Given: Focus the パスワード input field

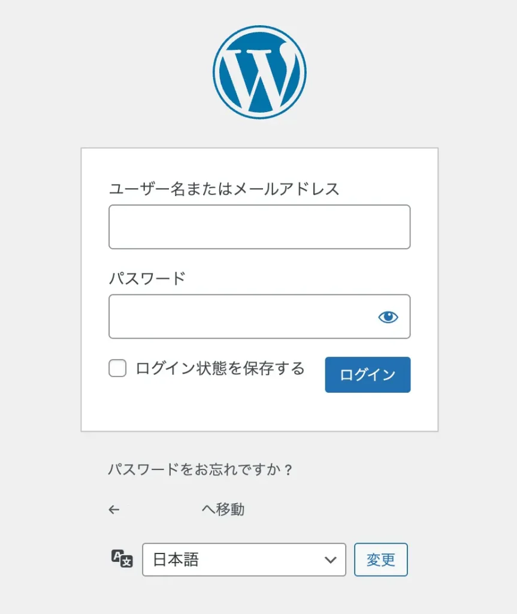Looking at the screenshot, I should pos(259,317).
